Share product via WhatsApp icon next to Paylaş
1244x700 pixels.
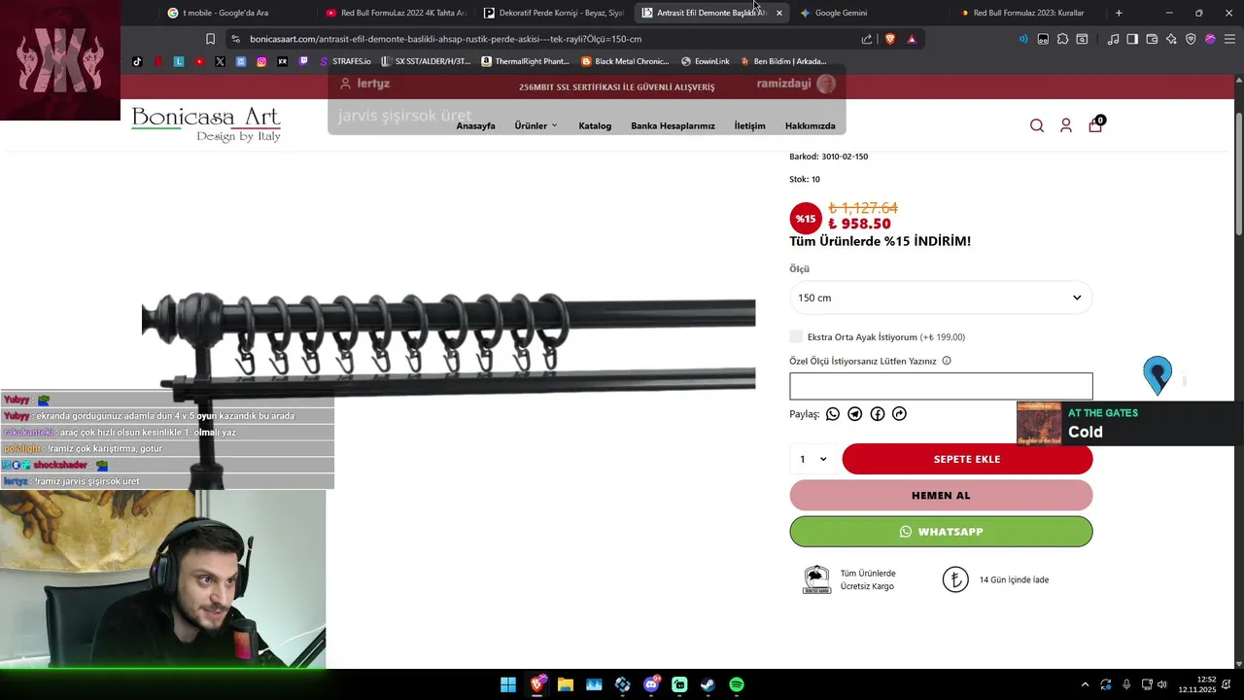point(833,414)
